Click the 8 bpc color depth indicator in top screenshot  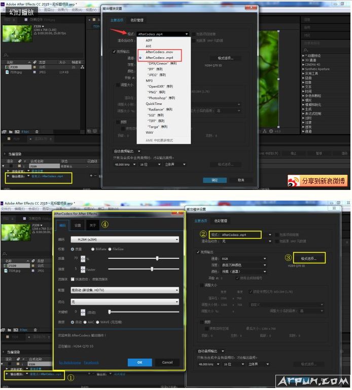25,132
